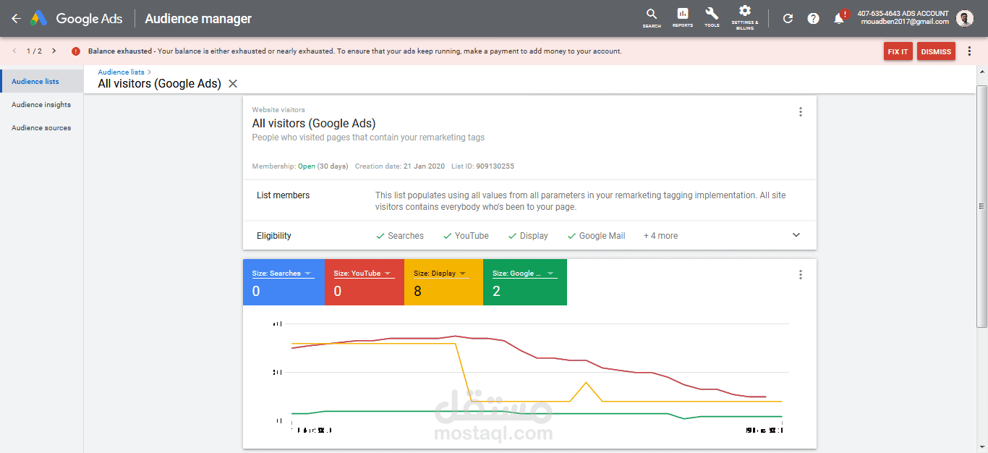The width and height of the screenshot is (988, 453).
Task: Click the refresh icon in header
Action: [788, 19]
